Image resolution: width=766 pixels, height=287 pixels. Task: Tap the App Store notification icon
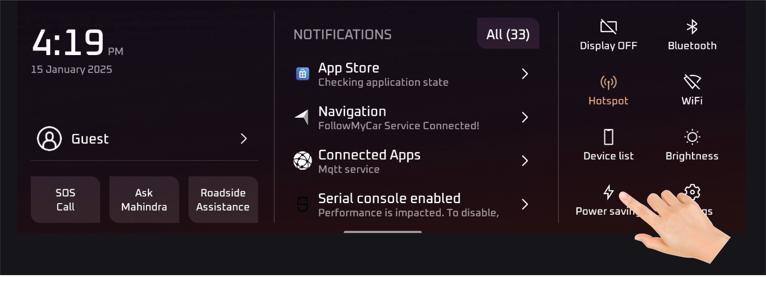[302, 74]
